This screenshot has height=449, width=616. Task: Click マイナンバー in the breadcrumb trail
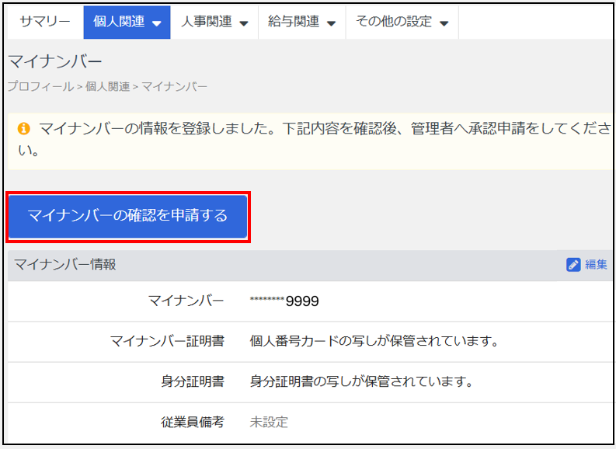[x=174, y=86]
